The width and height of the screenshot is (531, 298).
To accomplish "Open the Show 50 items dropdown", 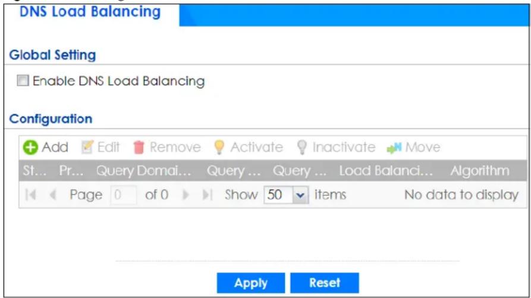I will pos(300,195).
